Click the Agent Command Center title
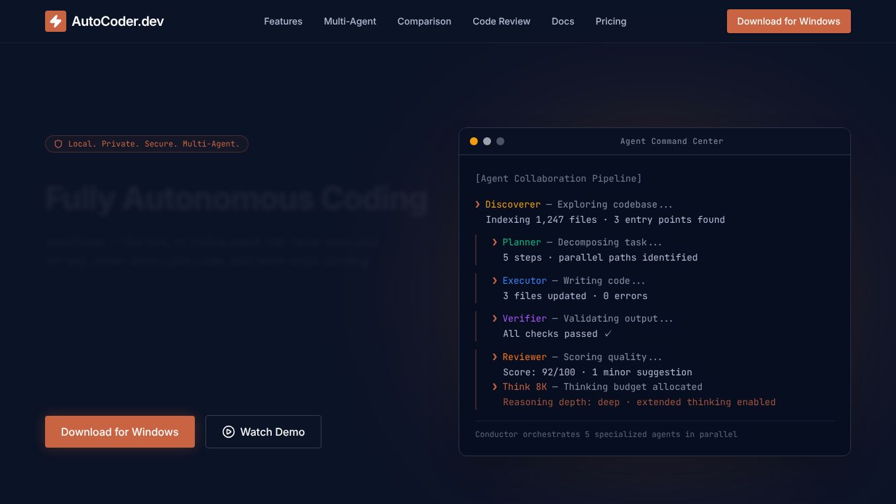The image size is (896, 504). [671, 141]
